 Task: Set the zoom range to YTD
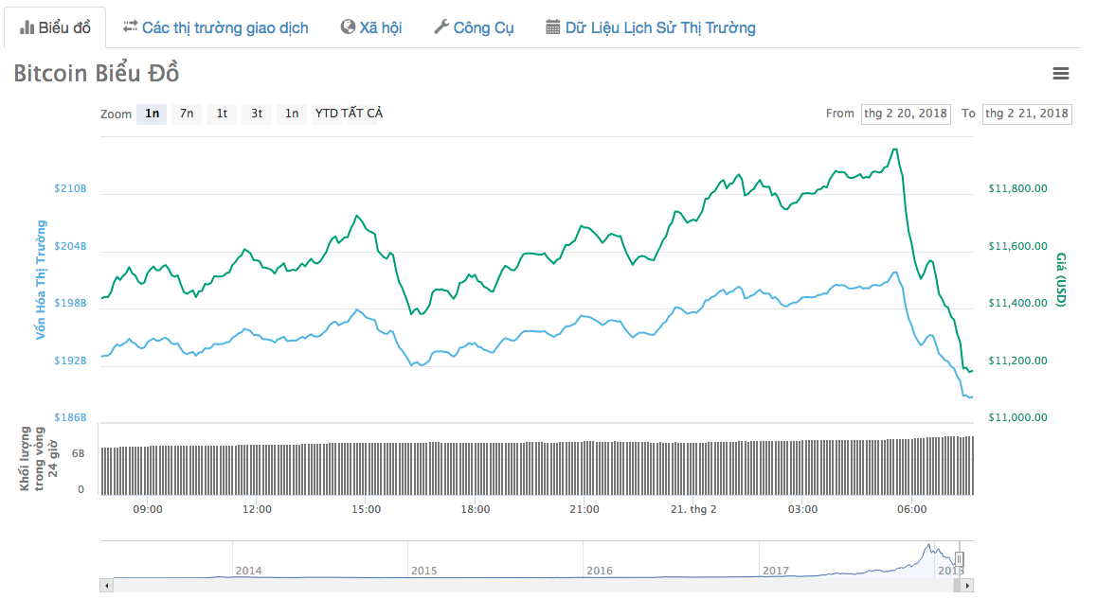[x=326, y=114]
